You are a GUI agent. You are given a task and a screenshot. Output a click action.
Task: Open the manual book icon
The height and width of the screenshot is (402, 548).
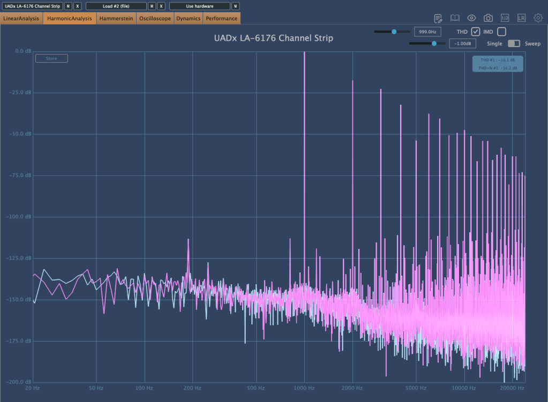(x=455, y=18)
